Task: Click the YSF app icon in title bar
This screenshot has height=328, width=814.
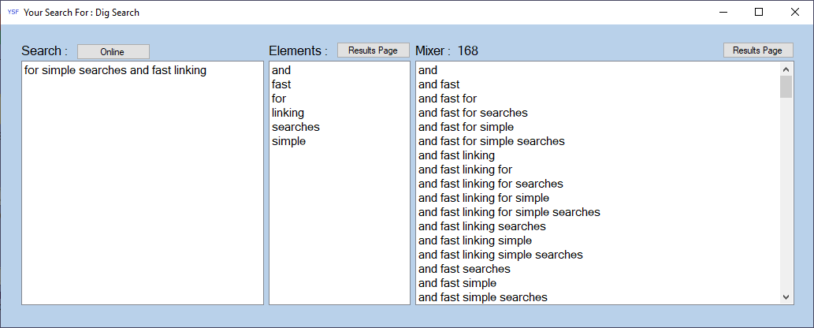Action: point(13,13)
